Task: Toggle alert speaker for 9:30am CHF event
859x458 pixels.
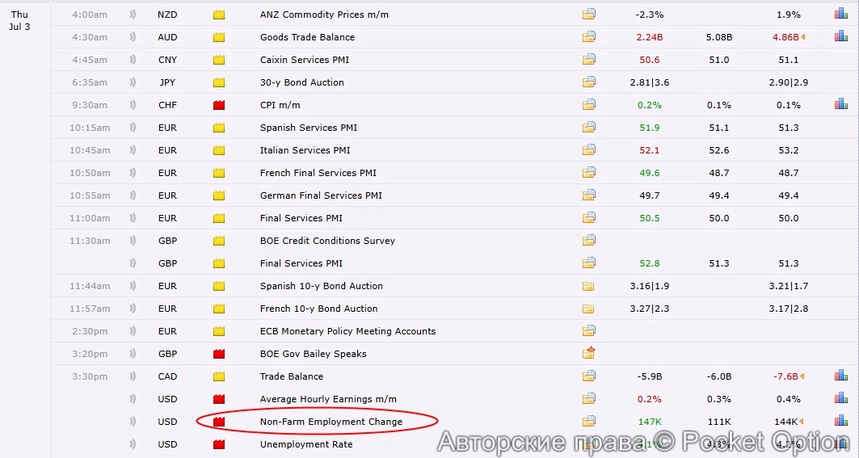Action: click(x=132, y=105)
